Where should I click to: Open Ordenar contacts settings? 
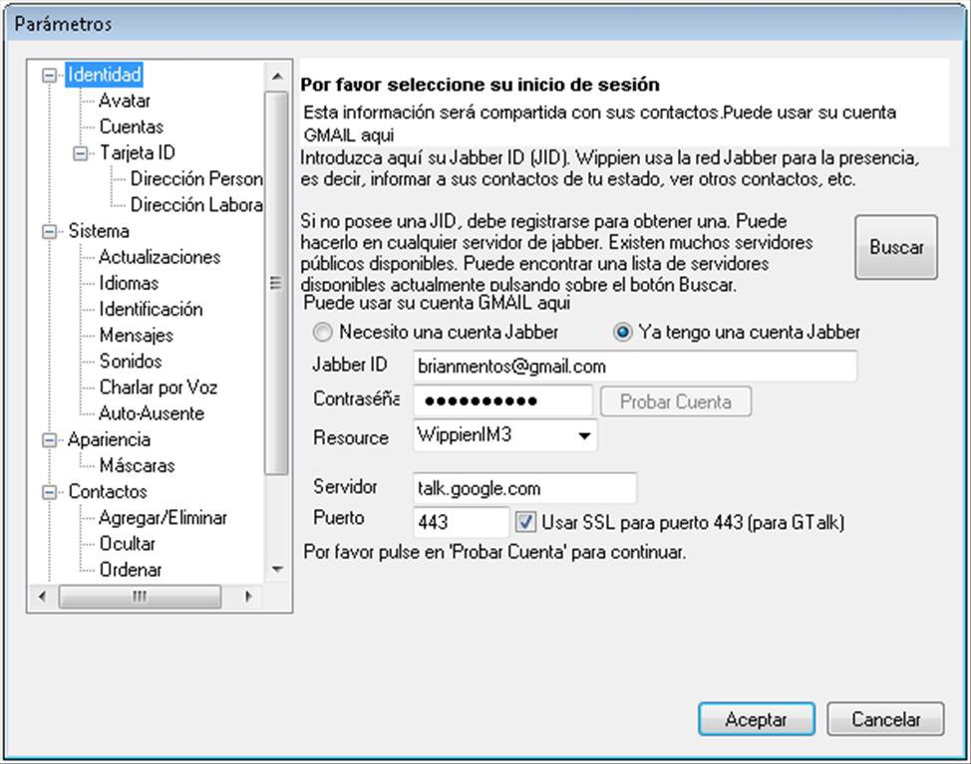131,570
